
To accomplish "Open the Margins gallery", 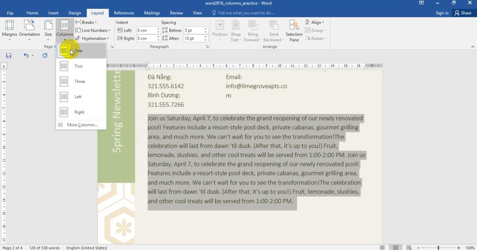I will 10,31.
